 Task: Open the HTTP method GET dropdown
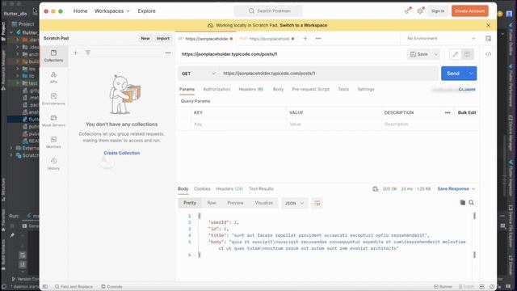pos(199,74)
